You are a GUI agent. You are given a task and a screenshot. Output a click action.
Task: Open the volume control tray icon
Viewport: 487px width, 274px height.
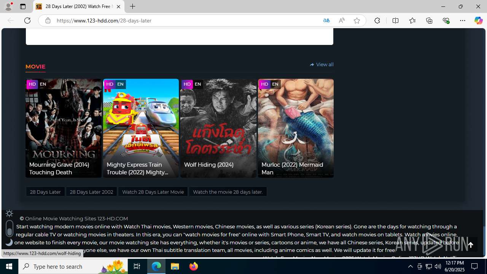(x=438, y=266)
